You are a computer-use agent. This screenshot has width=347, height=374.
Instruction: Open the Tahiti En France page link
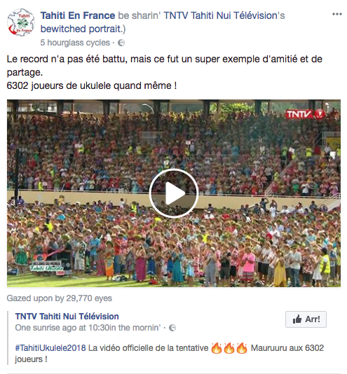tap(78, 15)
